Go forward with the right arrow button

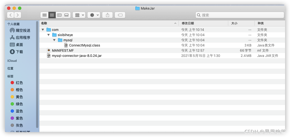[17, 15]
